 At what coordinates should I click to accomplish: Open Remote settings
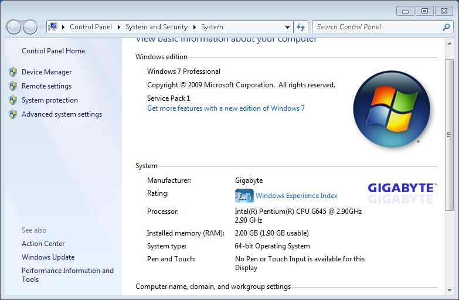[46, 86]
